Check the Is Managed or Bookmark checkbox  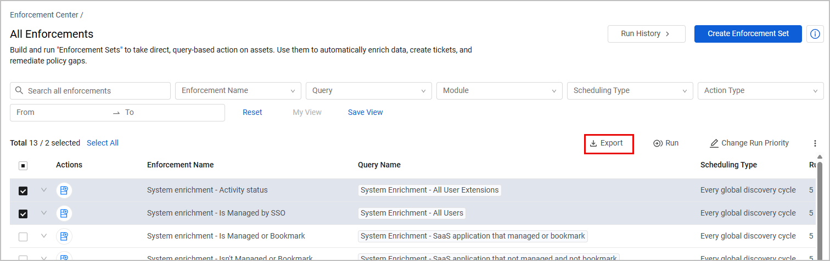23,237
